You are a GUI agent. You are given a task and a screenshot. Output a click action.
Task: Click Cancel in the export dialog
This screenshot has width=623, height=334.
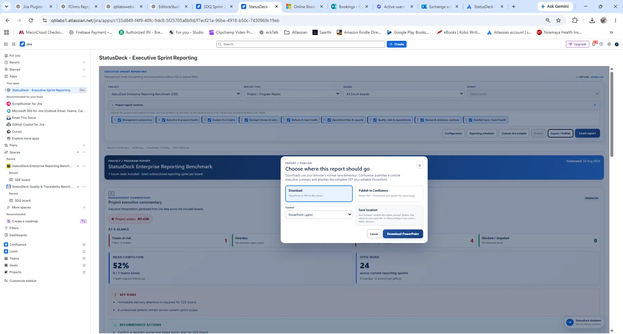(x=374, y=234)
